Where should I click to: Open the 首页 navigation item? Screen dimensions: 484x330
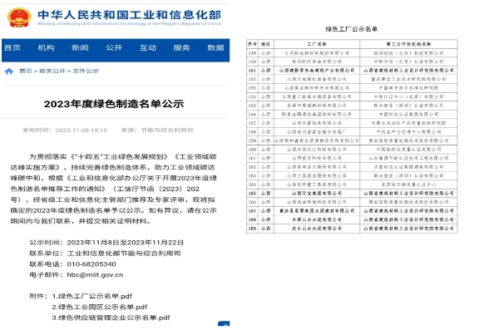[x=12, y=48]
